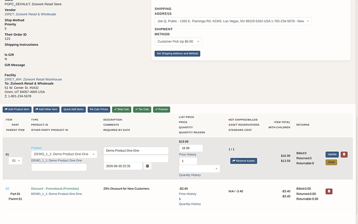This screenshot has width=358, height=224.
Task: Open Quick Add Items
Action: point(74,109)
